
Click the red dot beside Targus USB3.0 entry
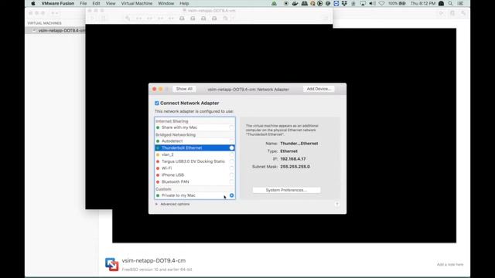[158, 161]
